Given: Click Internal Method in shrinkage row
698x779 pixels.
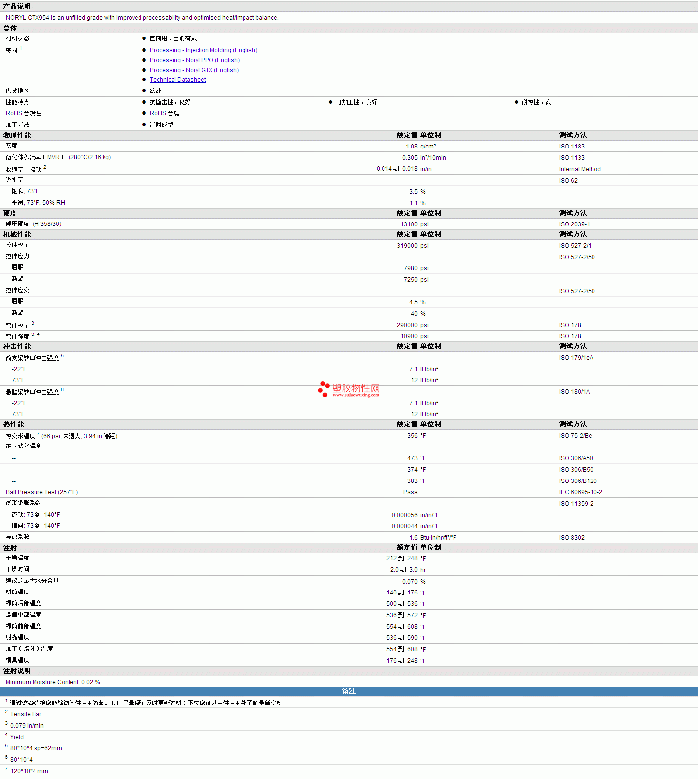Looking at the screenshot, I should 580,169.
